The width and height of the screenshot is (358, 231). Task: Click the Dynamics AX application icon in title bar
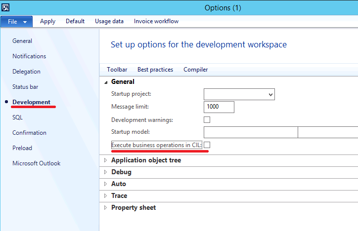[5, 7]
